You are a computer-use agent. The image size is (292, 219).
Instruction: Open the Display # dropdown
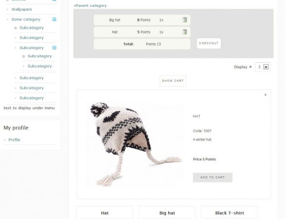click(x=263, y=67)
